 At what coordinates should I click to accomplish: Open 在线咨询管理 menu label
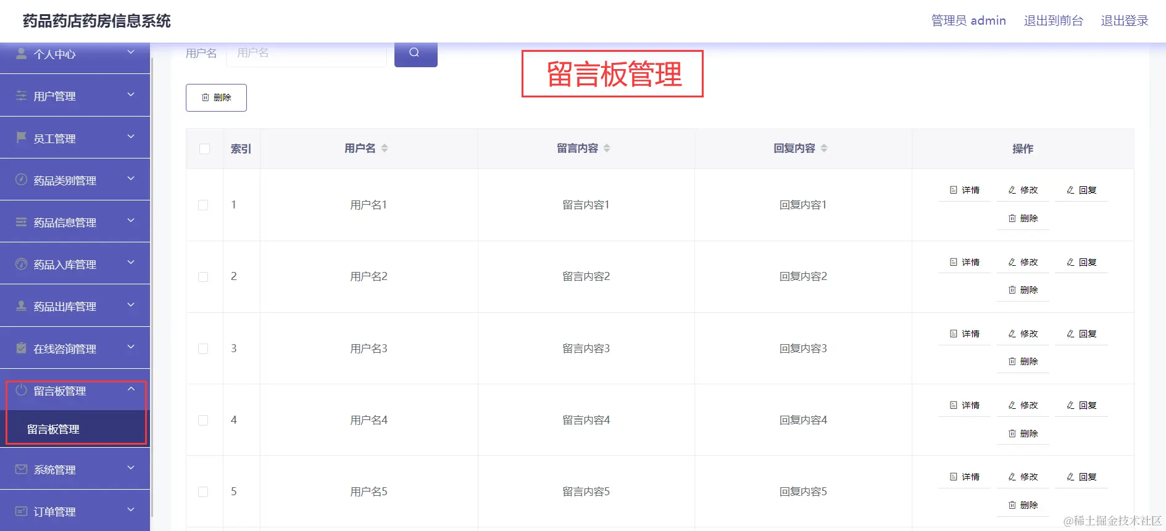click(65, 349)
